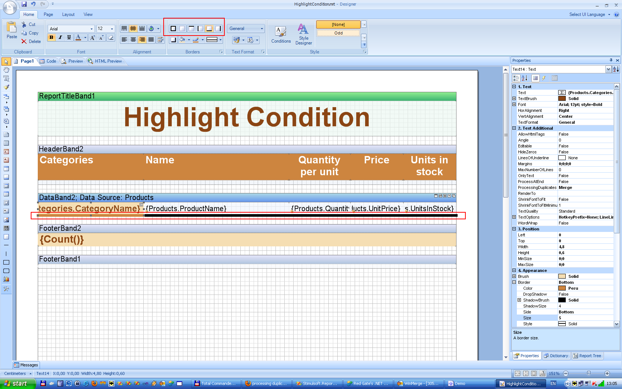Open the font color dropdown arrow
622x389 pixels.
coord(85,37)
